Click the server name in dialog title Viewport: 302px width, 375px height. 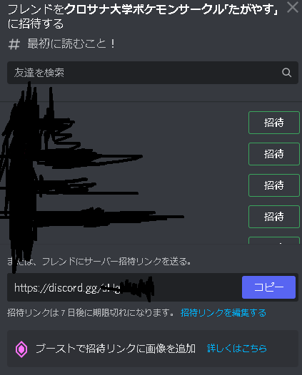(171, 9)
